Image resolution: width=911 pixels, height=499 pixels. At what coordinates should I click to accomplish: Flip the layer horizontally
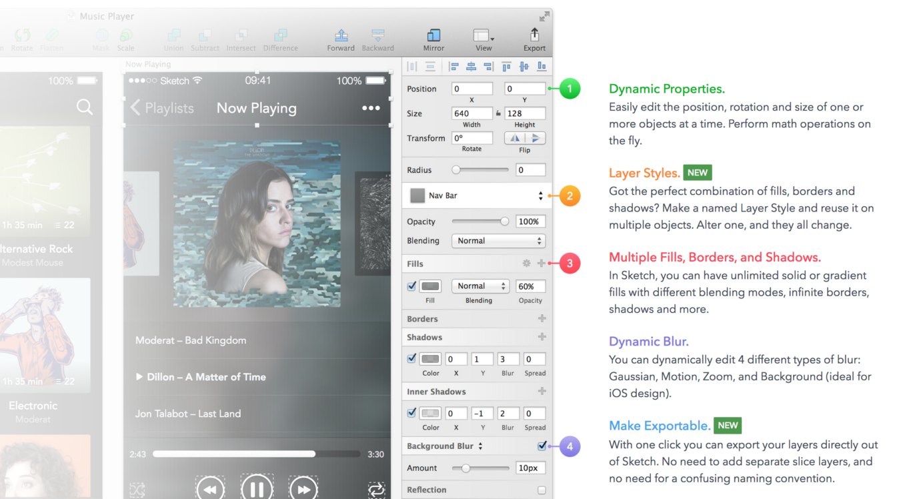514,138
